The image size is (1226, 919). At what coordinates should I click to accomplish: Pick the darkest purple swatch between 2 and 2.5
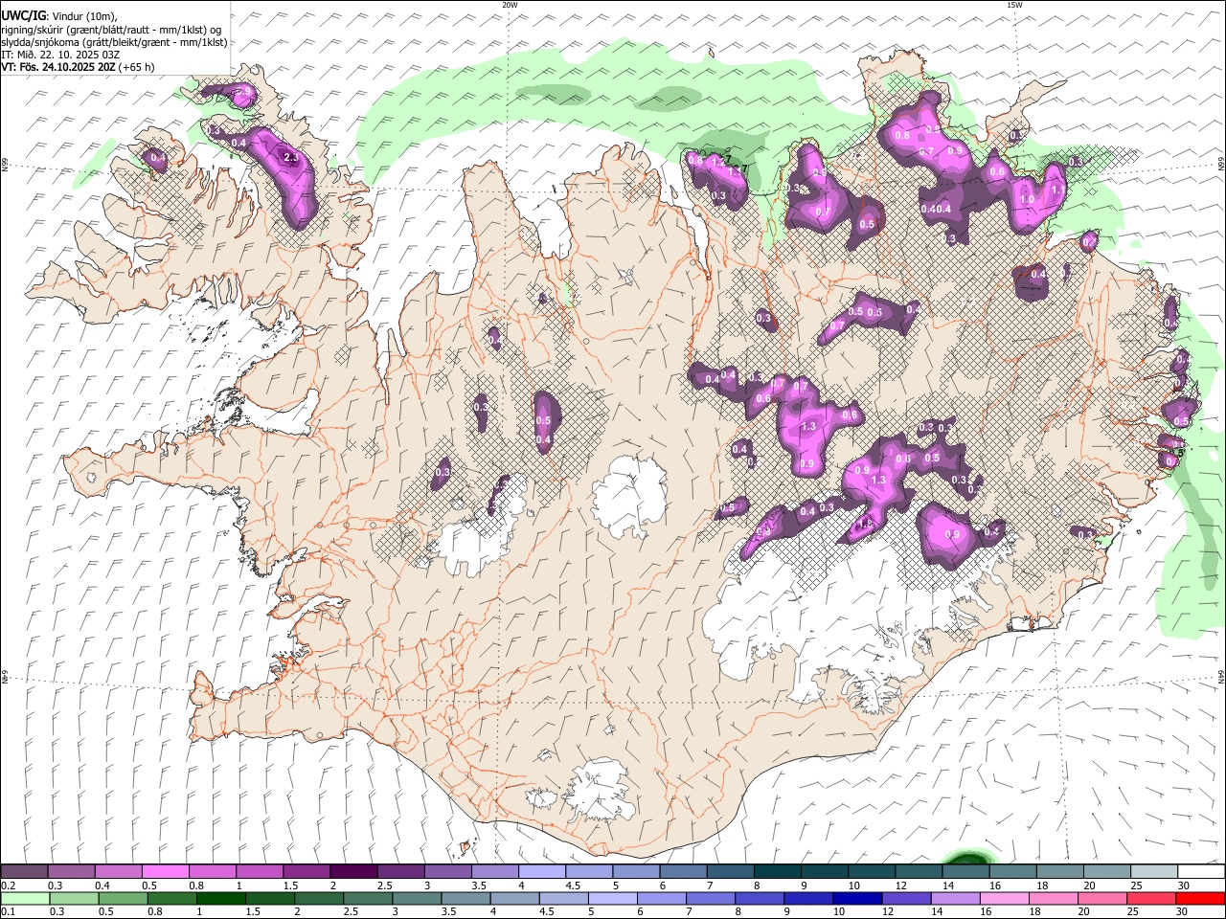coord(352,872)
